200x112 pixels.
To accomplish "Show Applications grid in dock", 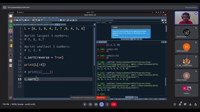I will pyautogui.click(x=11, y=97).
